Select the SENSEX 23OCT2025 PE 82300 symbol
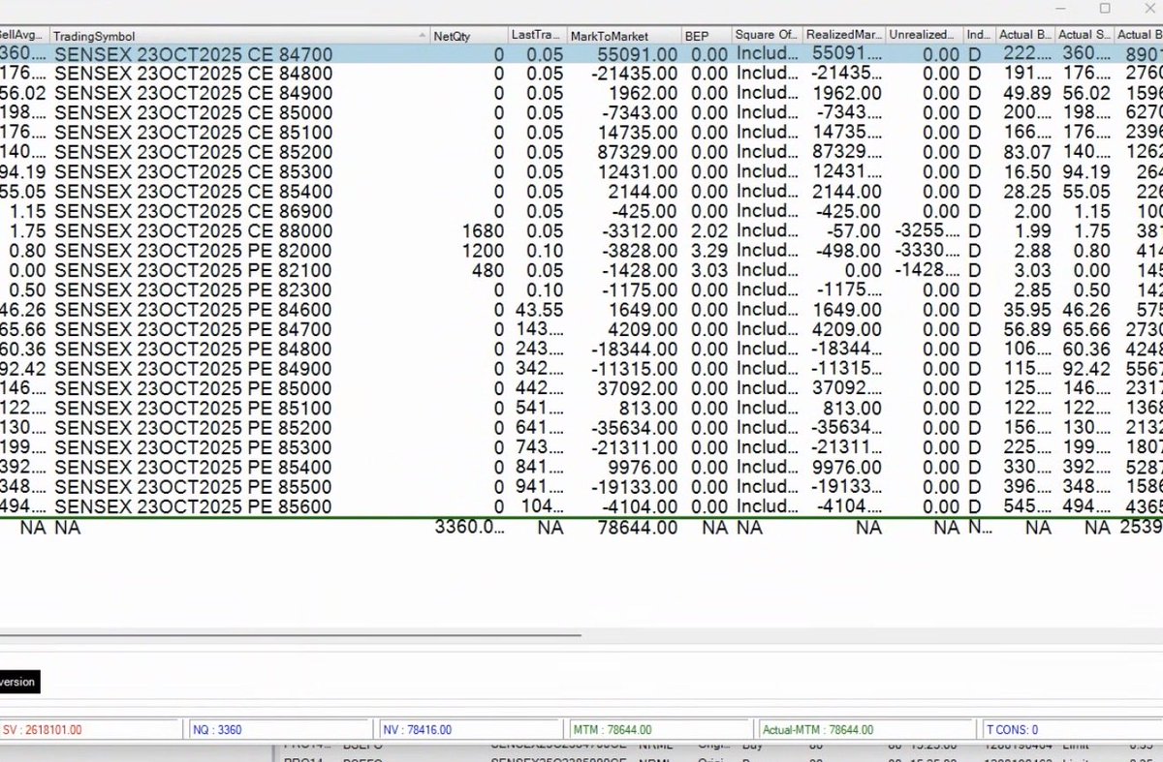The height and width of the screenshot is (762, 1163). coord(193,290)
